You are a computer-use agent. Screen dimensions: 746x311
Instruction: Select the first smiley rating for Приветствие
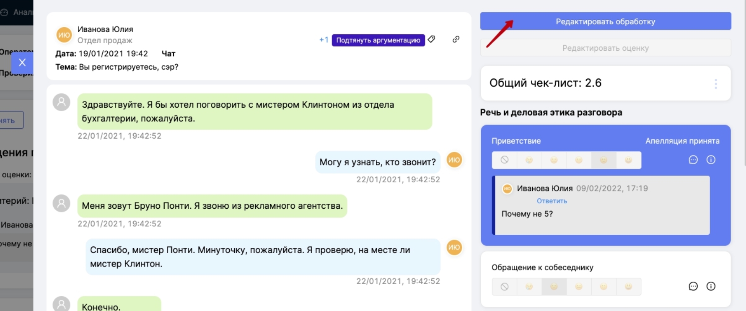[529, 160]
